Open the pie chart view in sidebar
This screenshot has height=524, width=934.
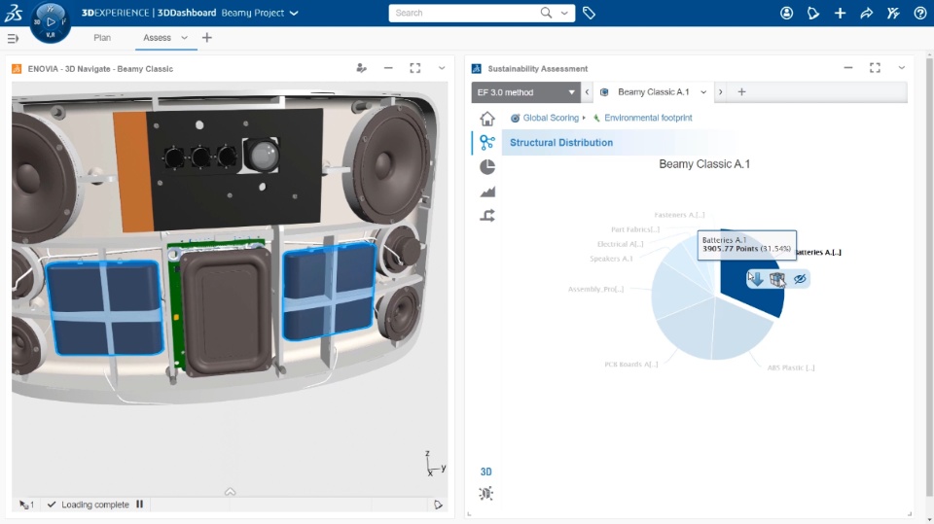(487, 167)
